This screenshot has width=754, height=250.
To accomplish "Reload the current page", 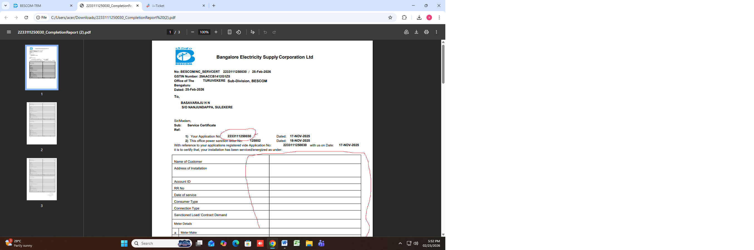I will coord(26,17).
